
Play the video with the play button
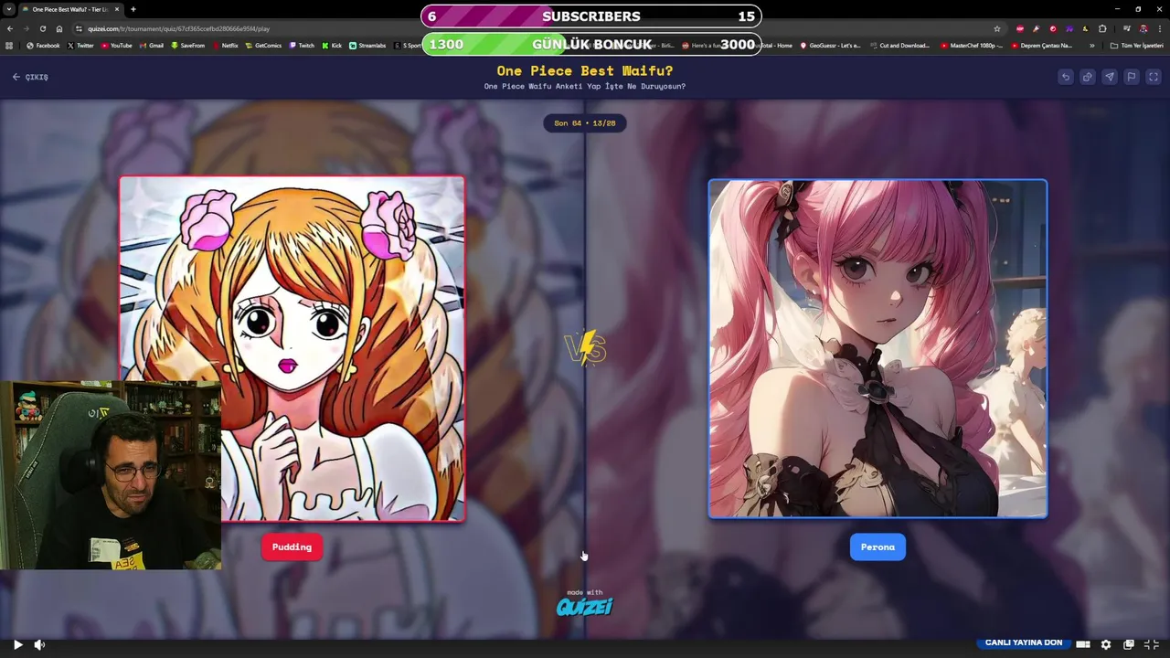coord(17,644)
